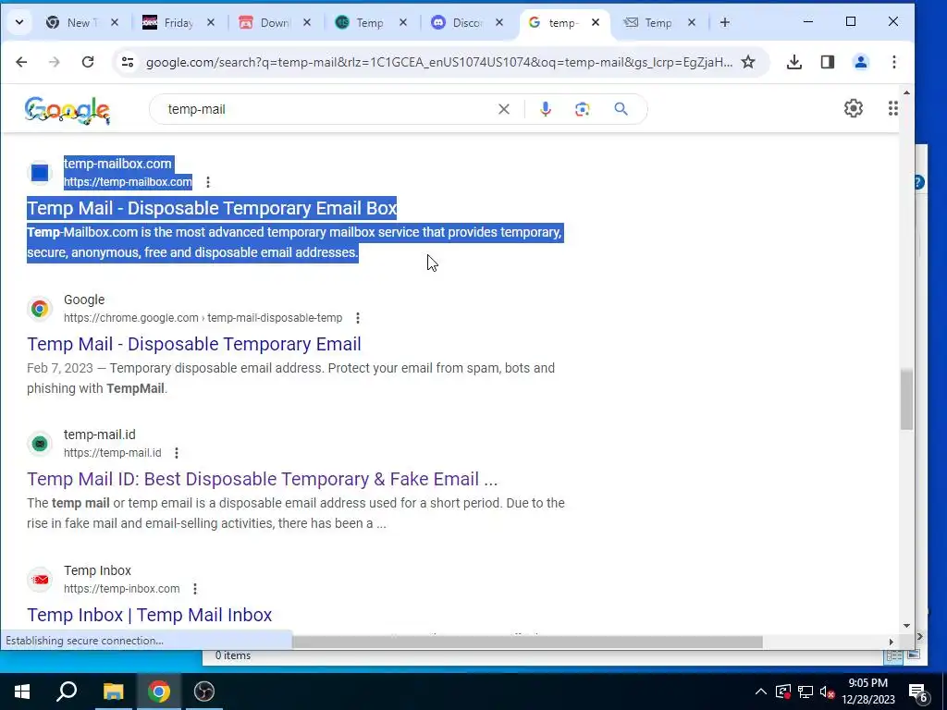947x710 pixels.
Task: Click the scroll down arrow of page
Action: (906, 626)
